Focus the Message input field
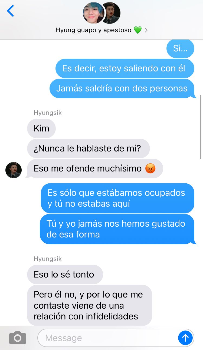 (x=108, y=338)
